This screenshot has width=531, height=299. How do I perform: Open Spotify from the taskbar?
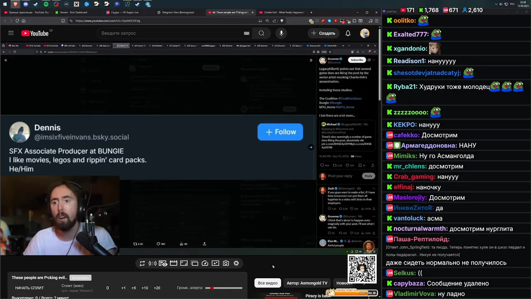(46, 4)
